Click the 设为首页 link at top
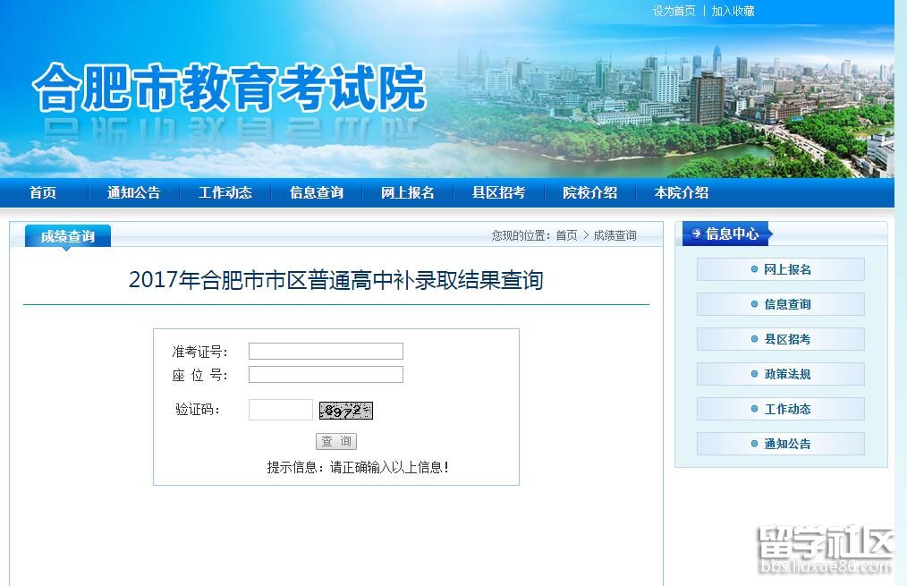 [674, 11]
